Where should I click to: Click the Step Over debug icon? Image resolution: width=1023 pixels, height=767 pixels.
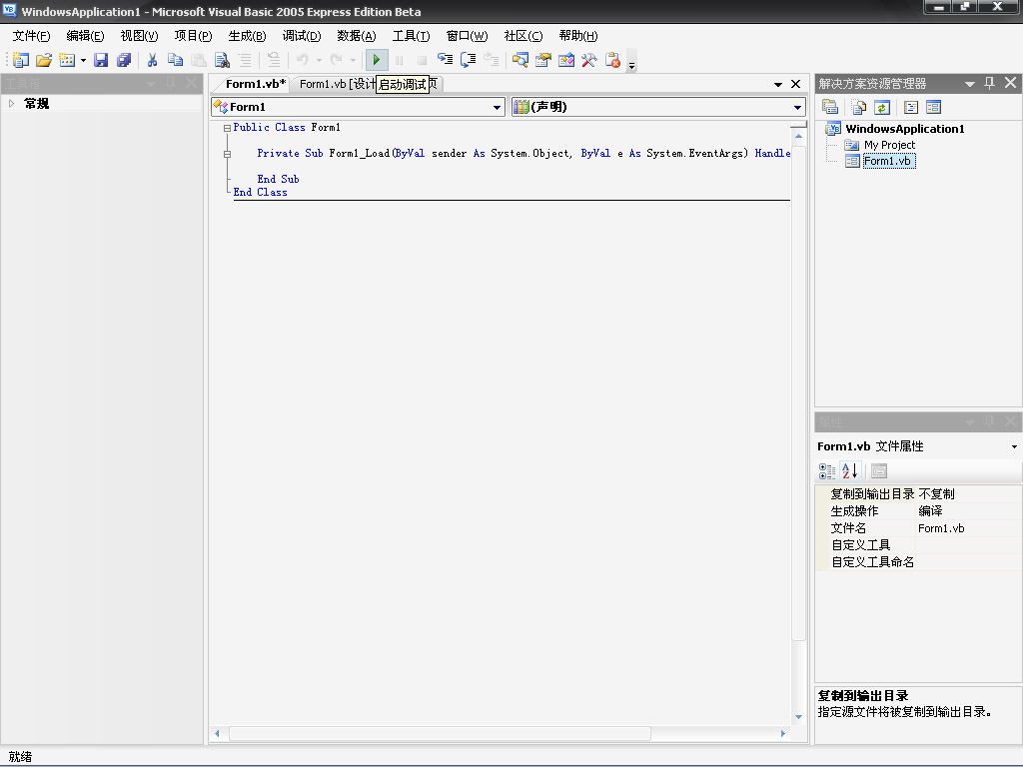(468, 60)
